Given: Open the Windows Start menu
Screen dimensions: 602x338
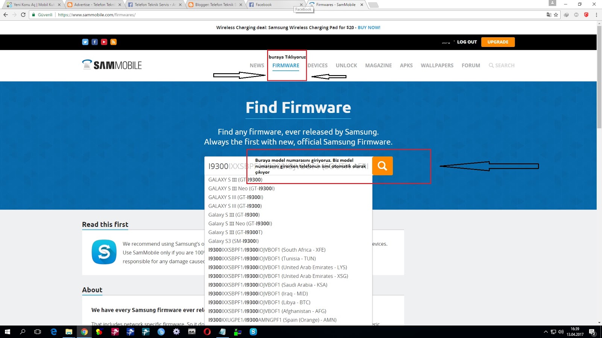Looking at the screenshot, I should tap(7, 332).
